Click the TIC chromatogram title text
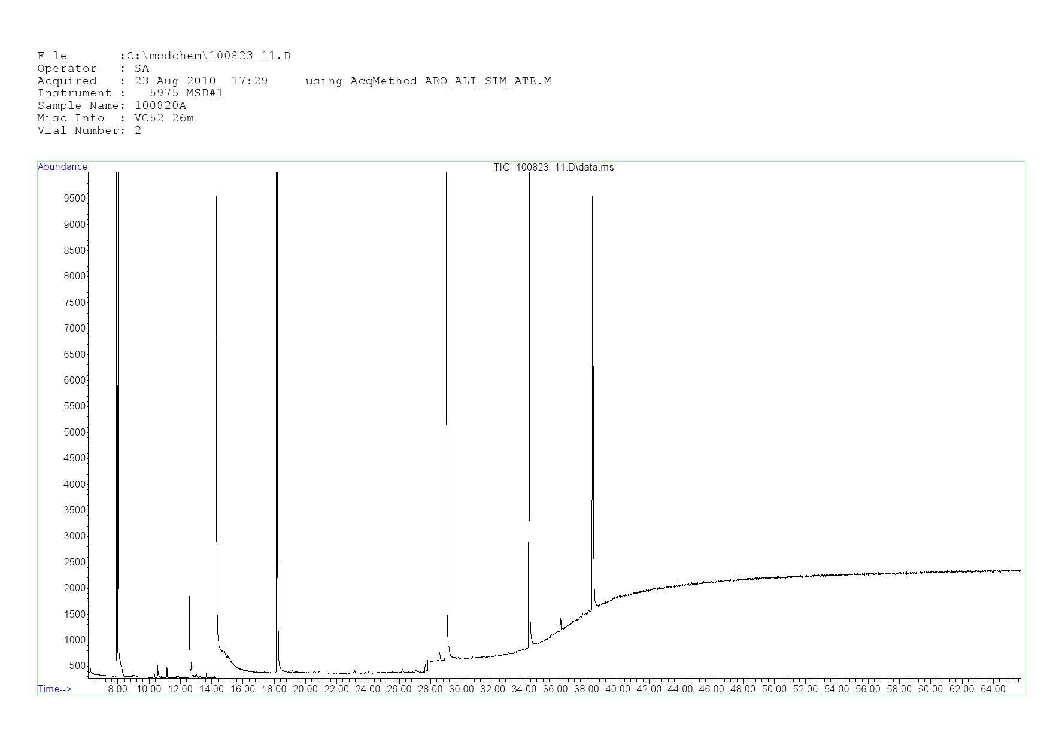Image resolution: width=1050 pixels, height=742 pixels. coord(553,168)
